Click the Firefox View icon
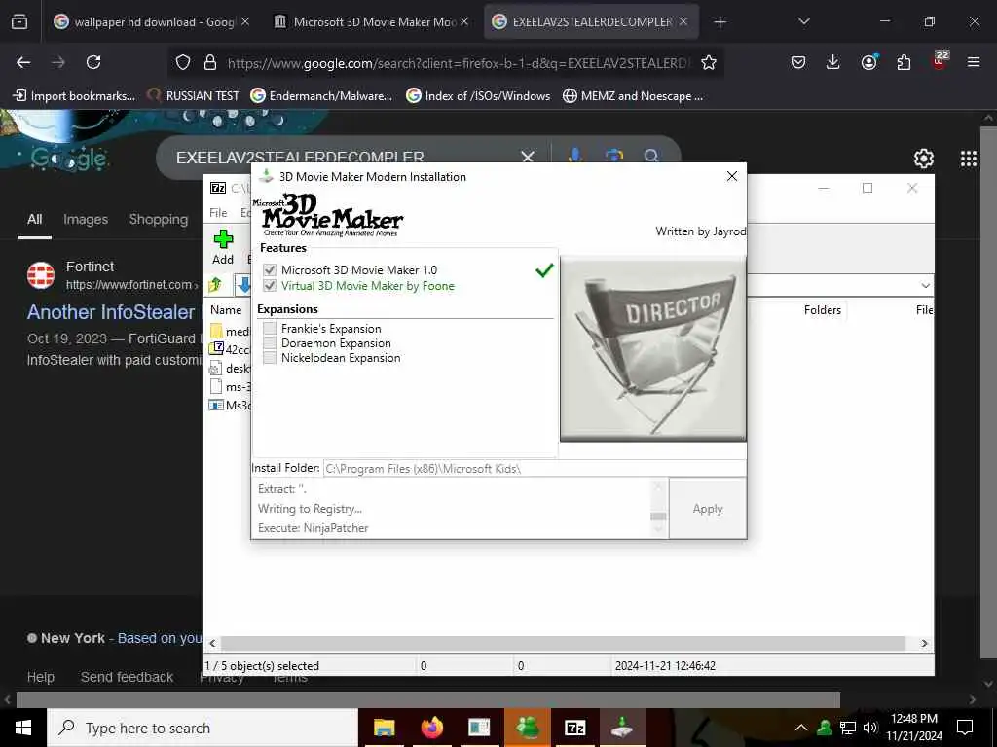The image size is (997, 747). click(19, 22)
